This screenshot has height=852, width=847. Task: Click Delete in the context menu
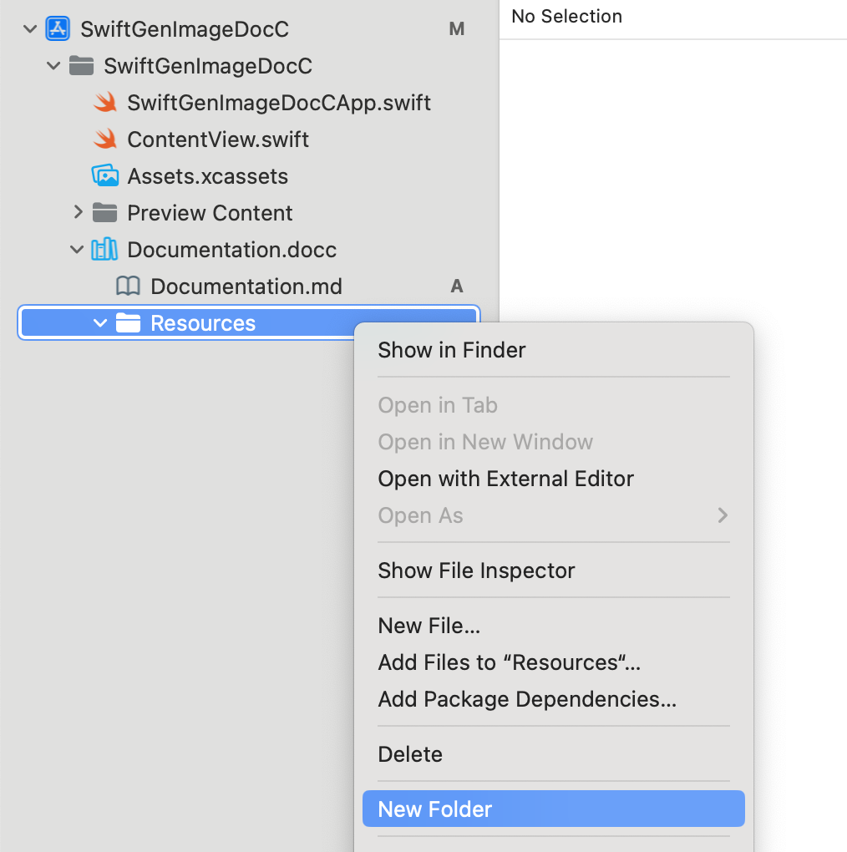(x=410, y=754)
